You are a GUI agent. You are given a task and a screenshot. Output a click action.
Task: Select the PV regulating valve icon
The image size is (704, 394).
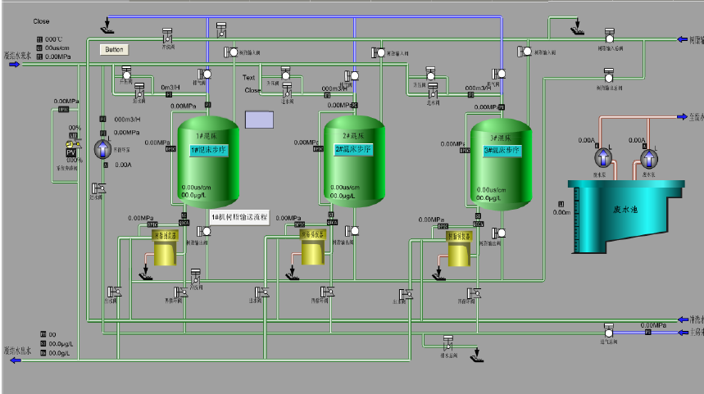pos(72,148)
